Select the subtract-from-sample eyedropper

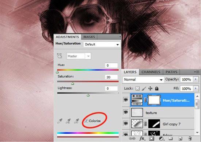pyautogui.click(x=76, y=121)
